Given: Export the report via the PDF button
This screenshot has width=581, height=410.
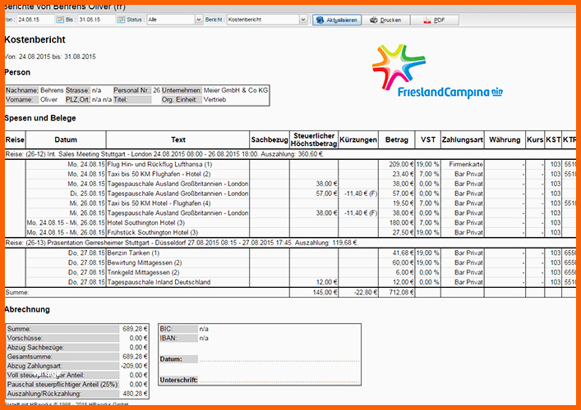Looking at the screenshot, I should coord(435,20).
